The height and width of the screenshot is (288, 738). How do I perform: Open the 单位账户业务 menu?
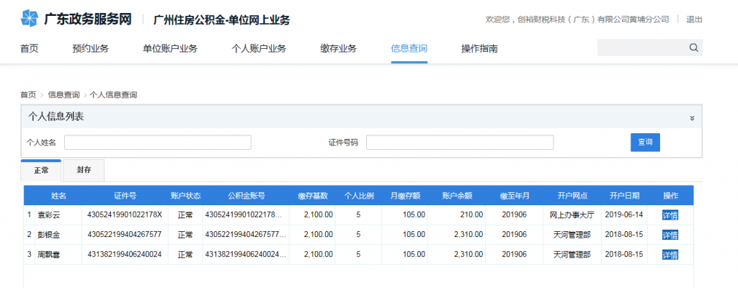coord(170,49)
